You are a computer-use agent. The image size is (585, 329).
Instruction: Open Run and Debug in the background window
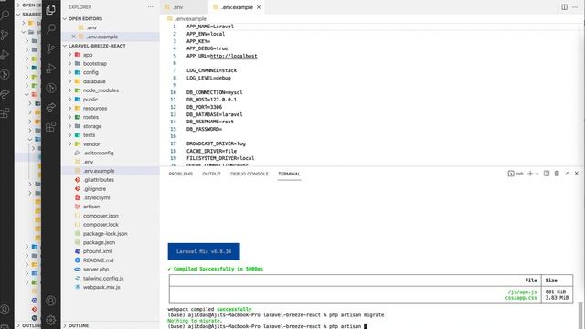5,55
